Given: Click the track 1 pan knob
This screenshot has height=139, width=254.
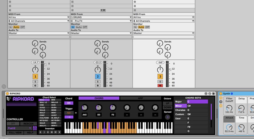Looking at the screenshot, I should [x=35, y=69].
